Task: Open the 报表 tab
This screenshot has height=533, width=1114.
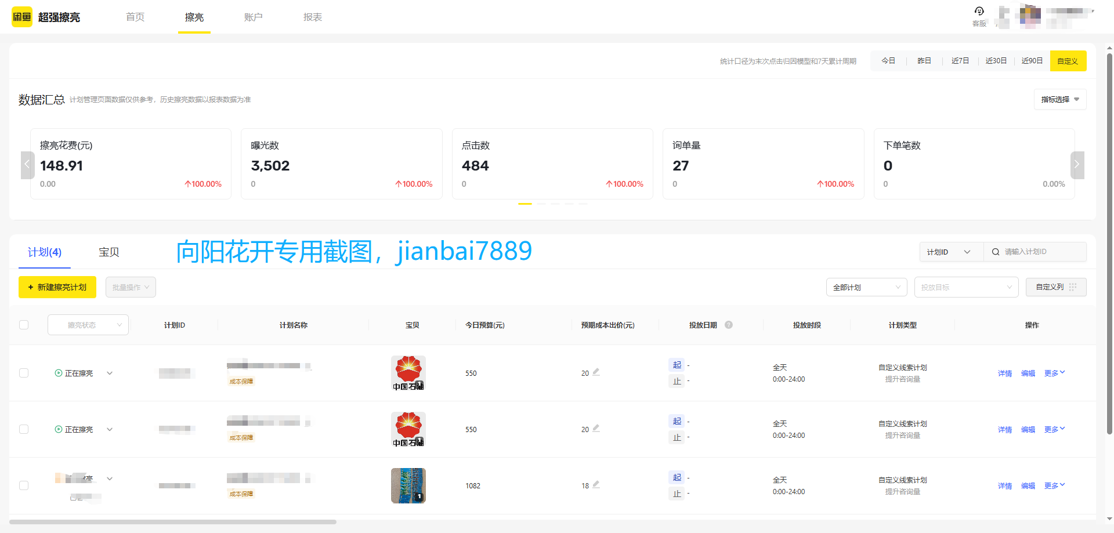Action: pos(313,17)
